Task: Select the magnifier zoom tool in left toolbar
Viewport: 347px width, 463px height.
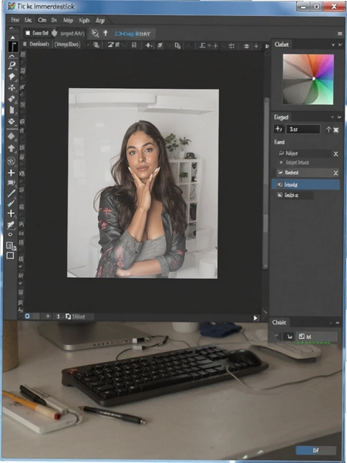Action: (x=12, y=66)
